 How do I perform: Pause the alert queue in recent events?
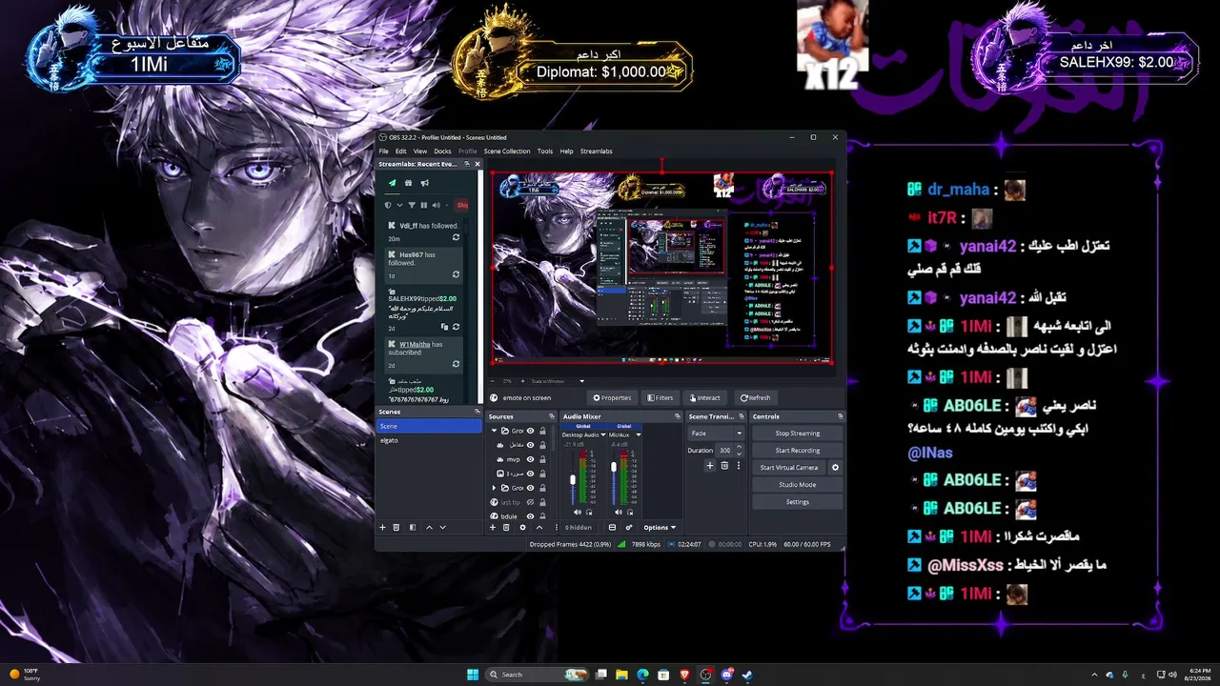click(x=424, y=205)
